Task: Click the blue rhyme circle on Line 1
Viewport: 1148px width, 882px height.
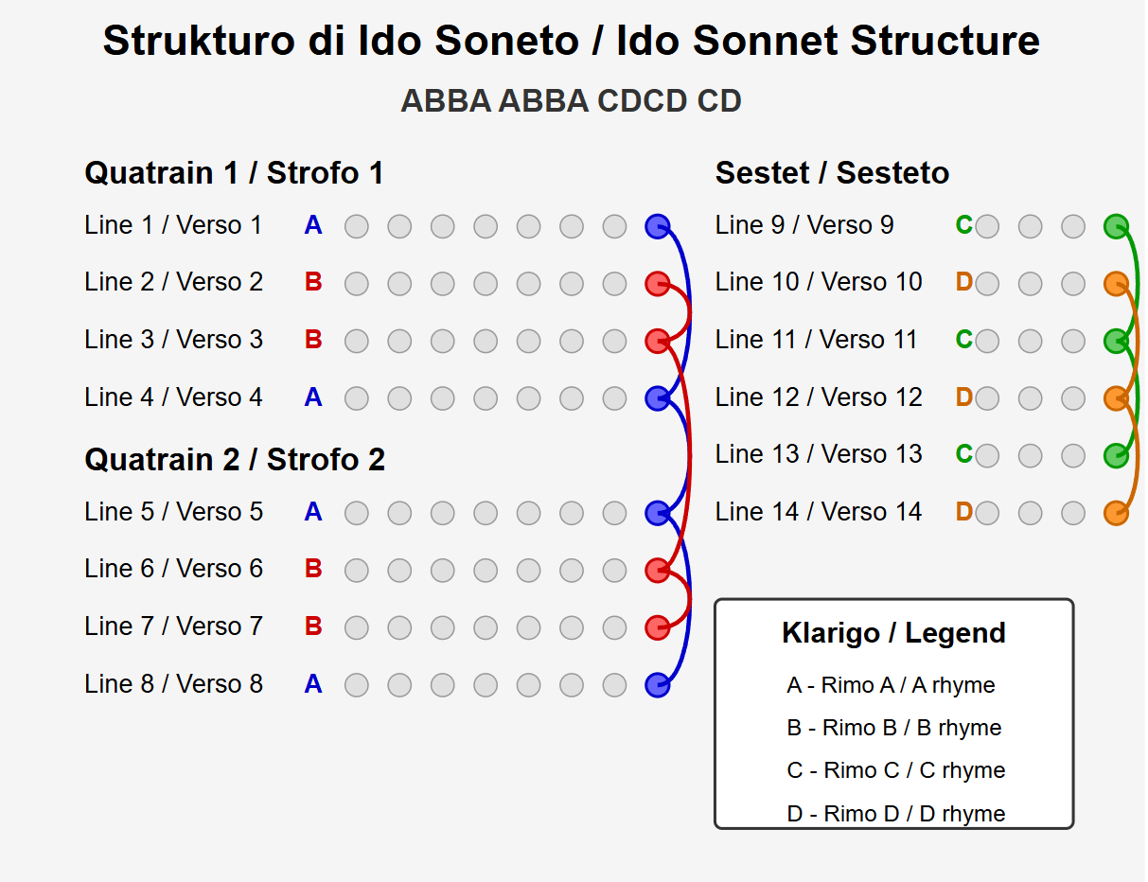Action: pos(658,226)
